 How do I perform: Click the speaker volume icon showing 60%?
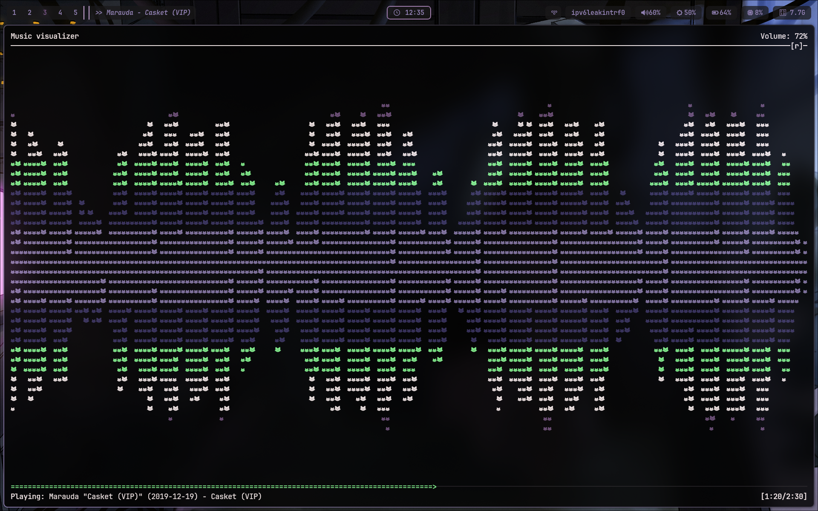pyautogui.click(x=644, y=13)
